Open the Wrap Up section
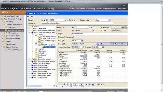 coord(9,41)
